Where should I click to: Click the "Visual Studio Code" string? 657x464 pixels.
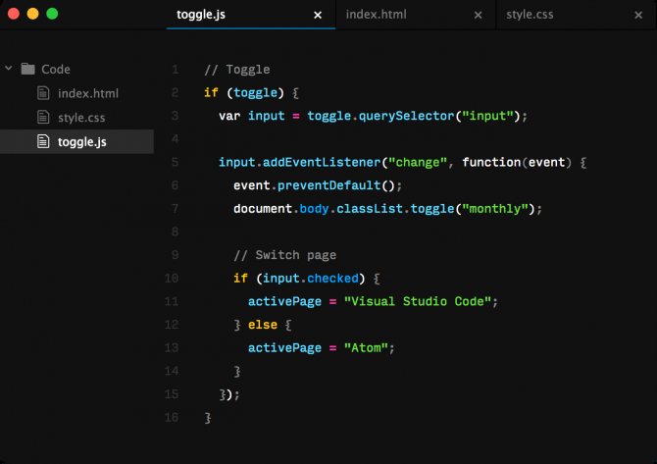(418, 301)
